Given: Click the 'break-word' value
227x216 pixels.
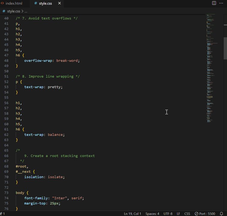Looking at the screenshot, I should pos(67,61).
